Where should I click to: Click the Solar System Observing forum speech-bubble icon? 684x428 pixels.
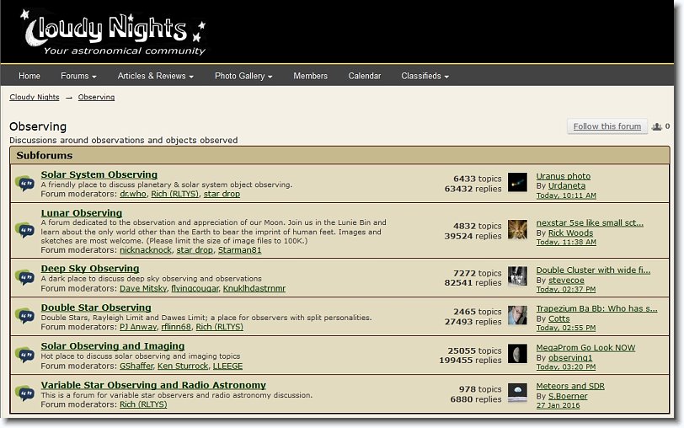click(25, 183)
